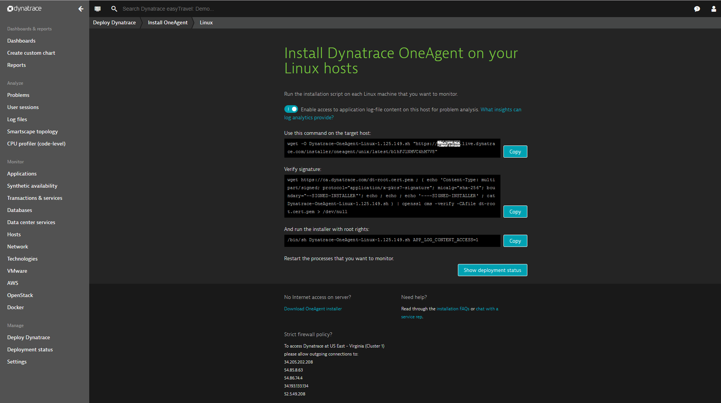Collapse sidebar with back arrow
Screen dimensions: 721x403
[x=81, y=9]
